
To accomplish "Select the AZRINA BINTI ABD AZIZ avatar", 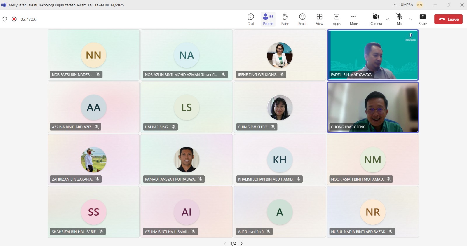I will 93,107.
